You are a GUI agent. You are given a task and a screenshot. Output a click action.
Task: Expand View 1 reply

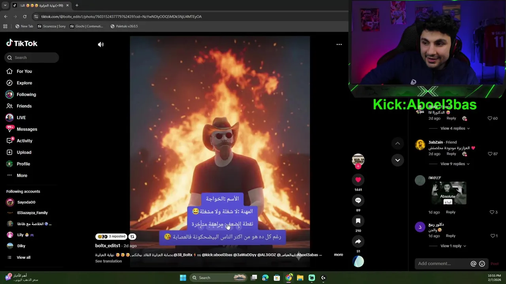click(x=453, y=246)
